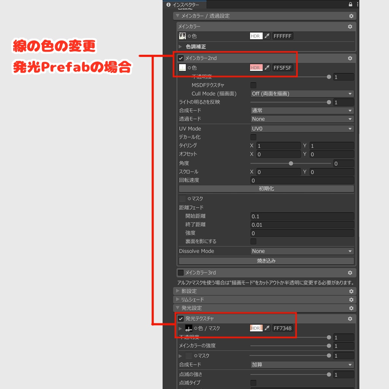Click the メインカラー2nd section gear icon
The image size is (389, 389).
coord(351,58)
